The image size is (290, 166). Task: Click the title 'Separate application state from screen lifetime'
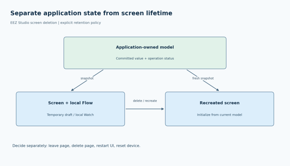91,13
